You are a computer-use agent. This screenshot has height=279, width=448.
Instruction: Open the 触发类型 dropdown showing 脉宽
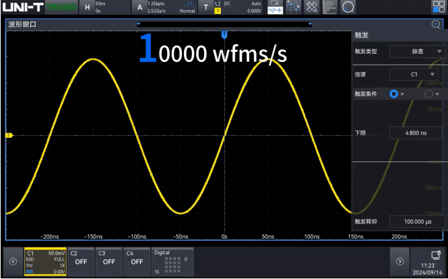(418, 51)
